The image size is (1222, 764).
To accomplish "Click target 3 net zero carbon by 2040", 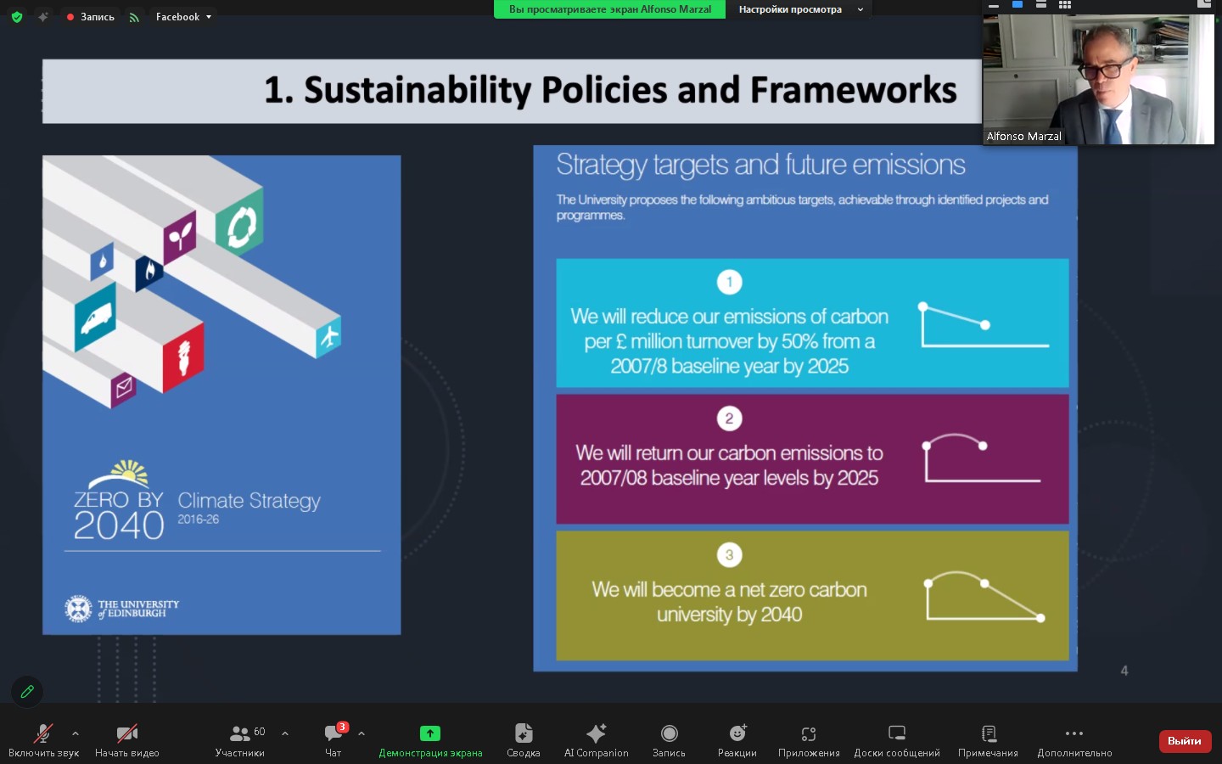I will point(812,595).
